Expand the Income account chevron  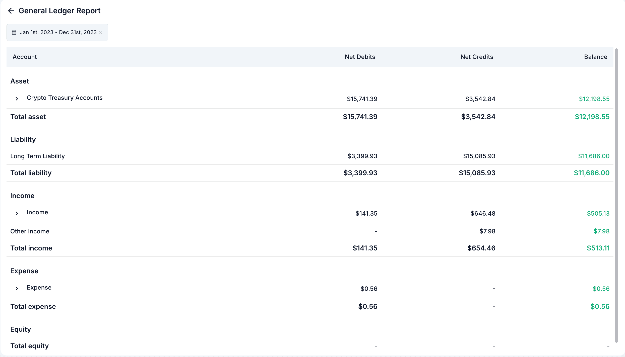tap(17, 213)
